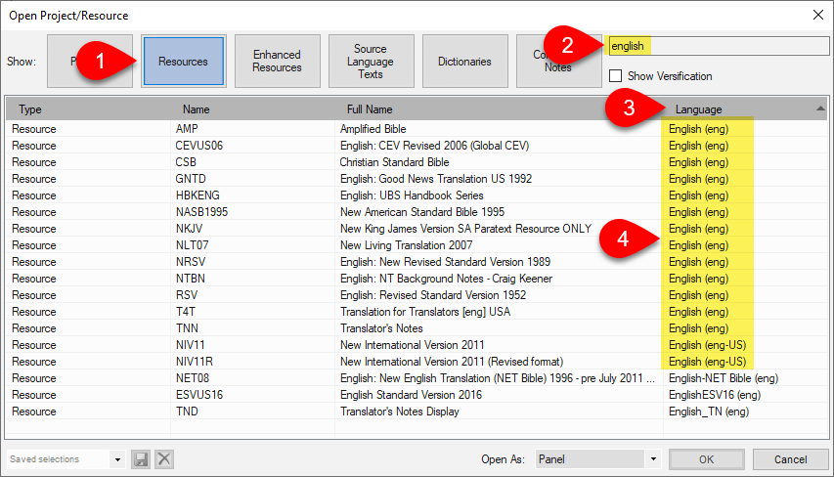Viewport: 834px width, 477px height.
Task: Select the ESVUS16 resource name
Action: [x=198, y=395]
